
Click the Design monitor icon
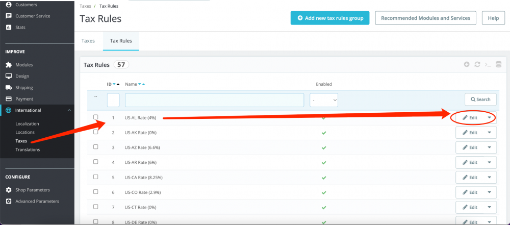9,76
